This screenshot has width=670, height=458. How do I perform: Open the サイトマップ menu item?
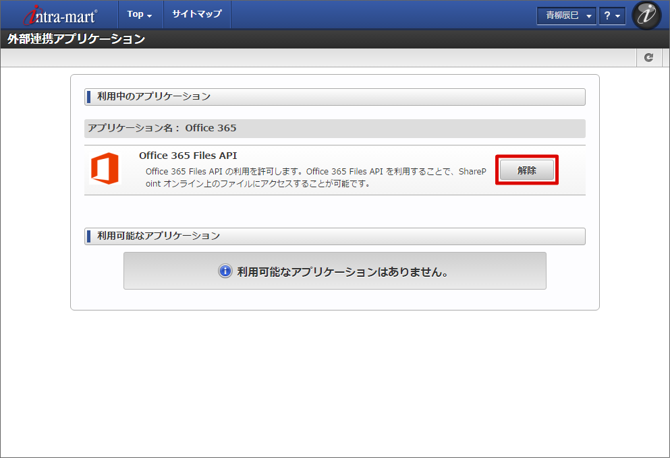[197, 15]
